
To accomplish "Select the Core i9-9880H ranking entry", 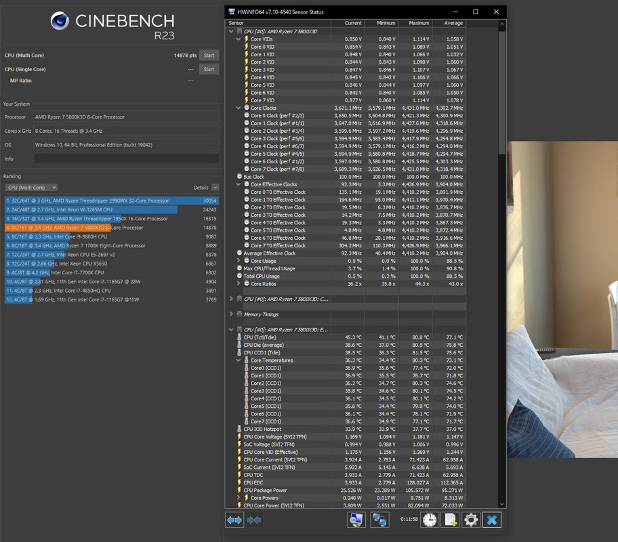I will [x=112, y=236].
